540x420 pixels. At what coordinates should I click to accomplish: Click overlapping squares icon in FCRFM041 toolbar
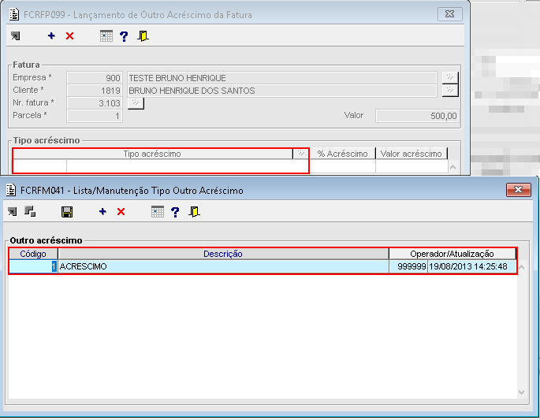30,211
